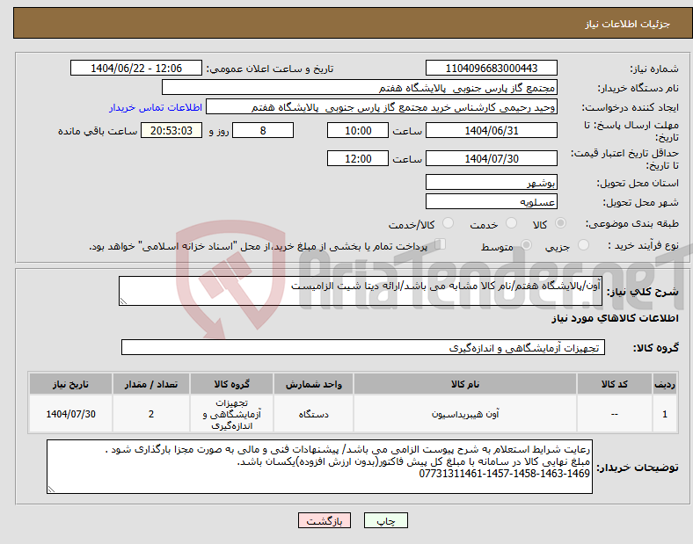Click the validity time field 12:00
This screenshot has height=544, width=693.
(x=358, y=158)
